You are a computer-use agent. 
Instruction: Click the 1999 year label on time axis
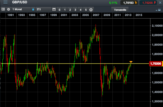(x=53, y=15)
